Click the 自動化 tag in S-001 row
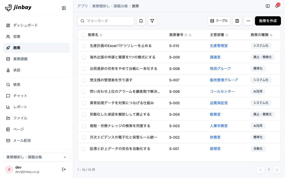The width and height of the screenshot is (285, 178). pos(258,149)
